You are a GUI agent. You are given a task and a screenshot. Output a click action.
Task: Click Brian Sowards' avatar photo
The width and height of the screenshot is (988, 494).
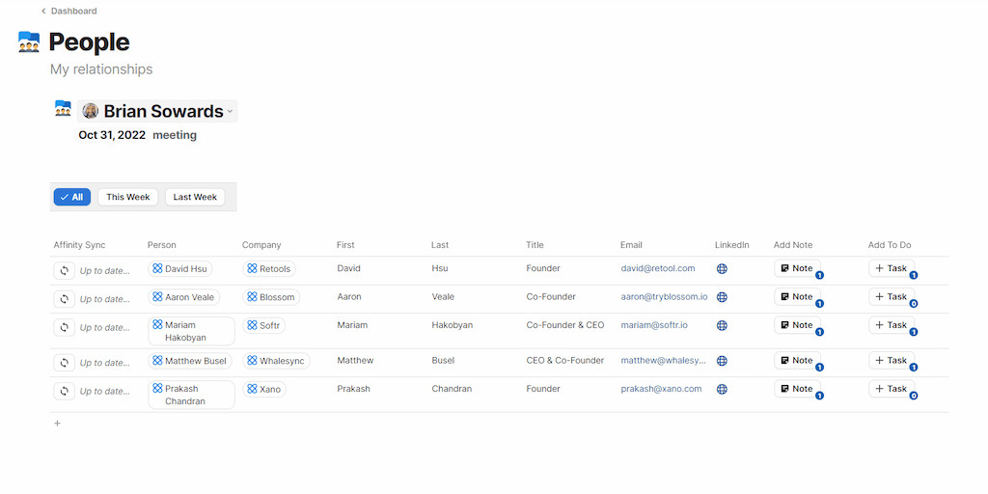91,111
